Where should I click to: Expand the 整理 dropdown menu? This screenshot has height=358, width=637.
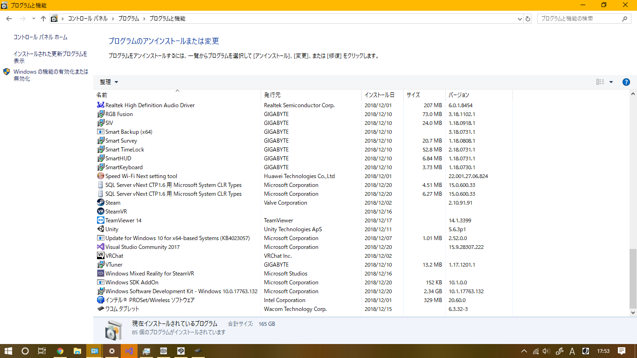pos(109,82)
